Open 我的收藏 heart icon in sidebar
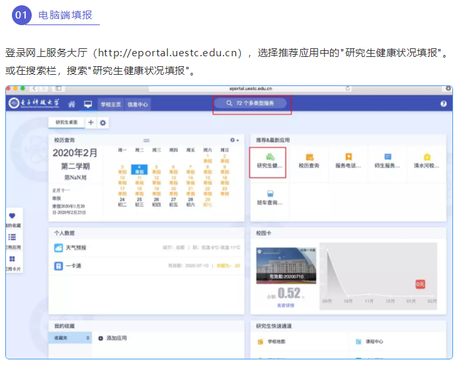Image resolution: width=459 pixels, height=366 pixels. click(13, 216)
